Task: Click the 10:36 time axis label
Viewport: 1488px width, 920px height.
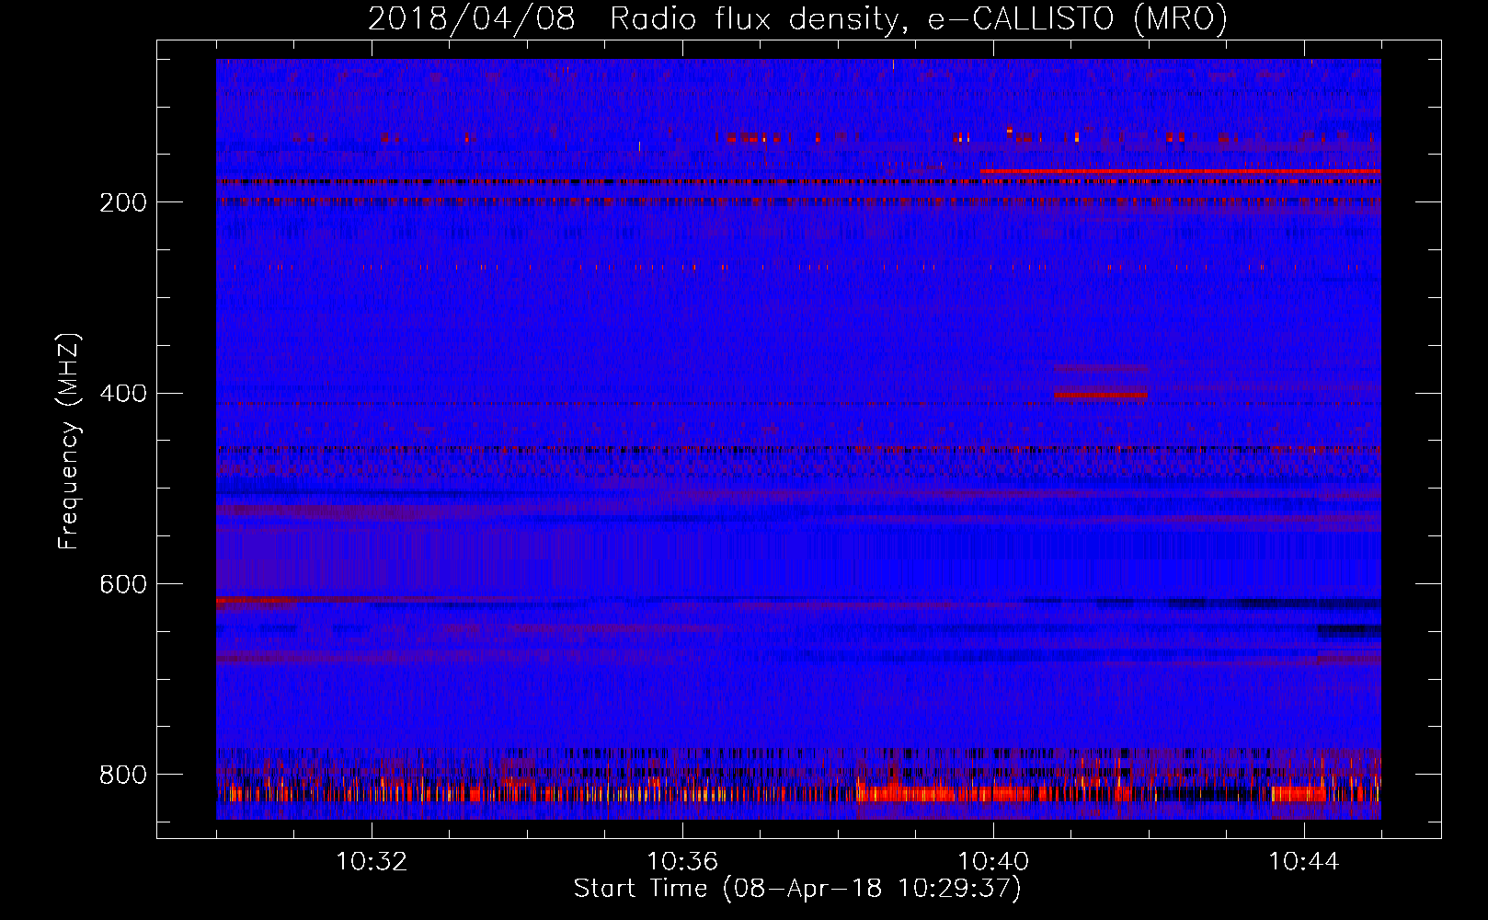Action: [x=682, y=862]
